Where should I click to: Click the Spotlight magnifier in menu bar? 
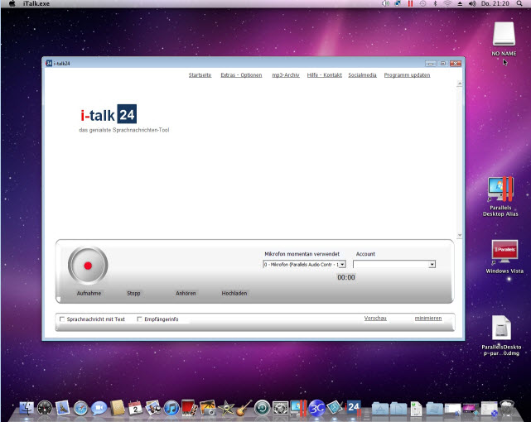pyautogui.click(x=519, y=4)
